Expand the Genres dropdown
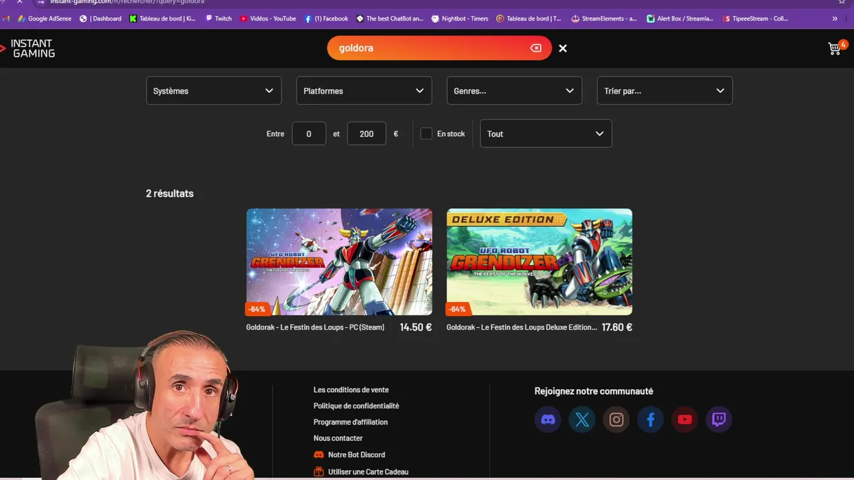Screen dimensions: 854x480 514,91
